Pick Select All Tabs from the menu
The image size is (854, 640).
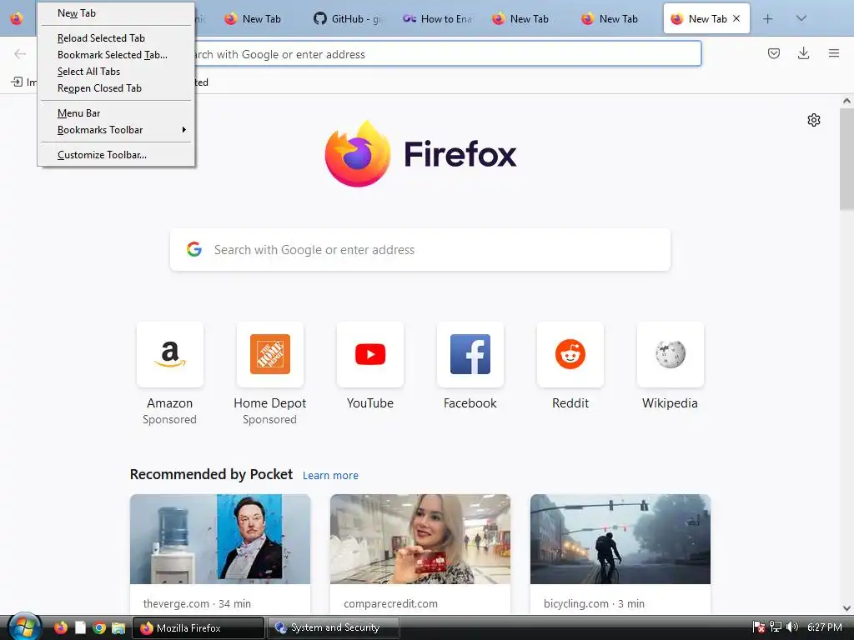tap(116, 72)
